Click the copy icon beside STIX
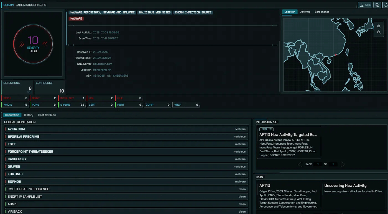388x214 pixels. point(377,5)
